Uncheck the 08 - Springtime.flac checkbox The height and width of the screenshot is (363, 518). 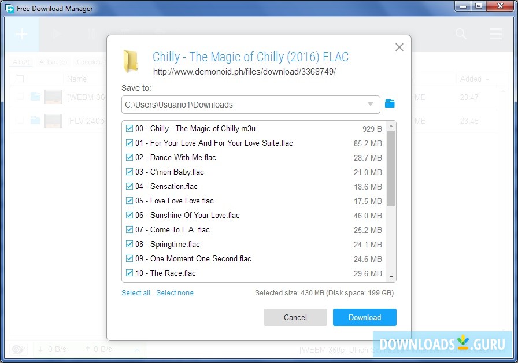pyautogui.click(x=129, y=244)
